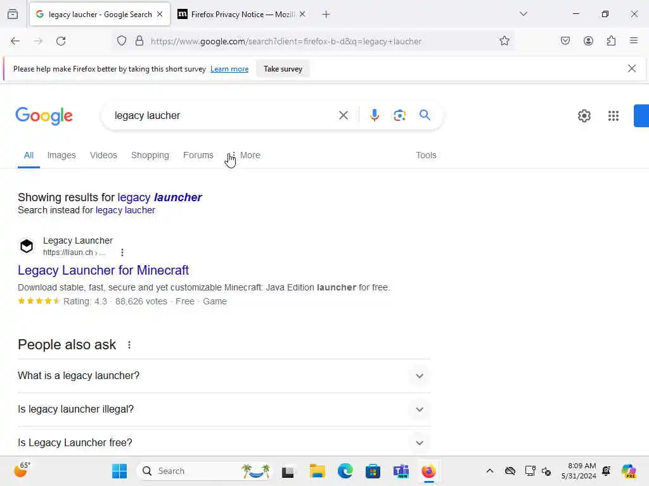Open Firefox tracking protection shield

(121, 41)
